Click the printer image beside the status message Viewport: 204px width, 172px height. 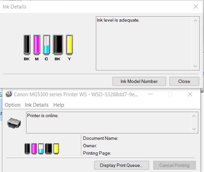[x=14, y=123]
